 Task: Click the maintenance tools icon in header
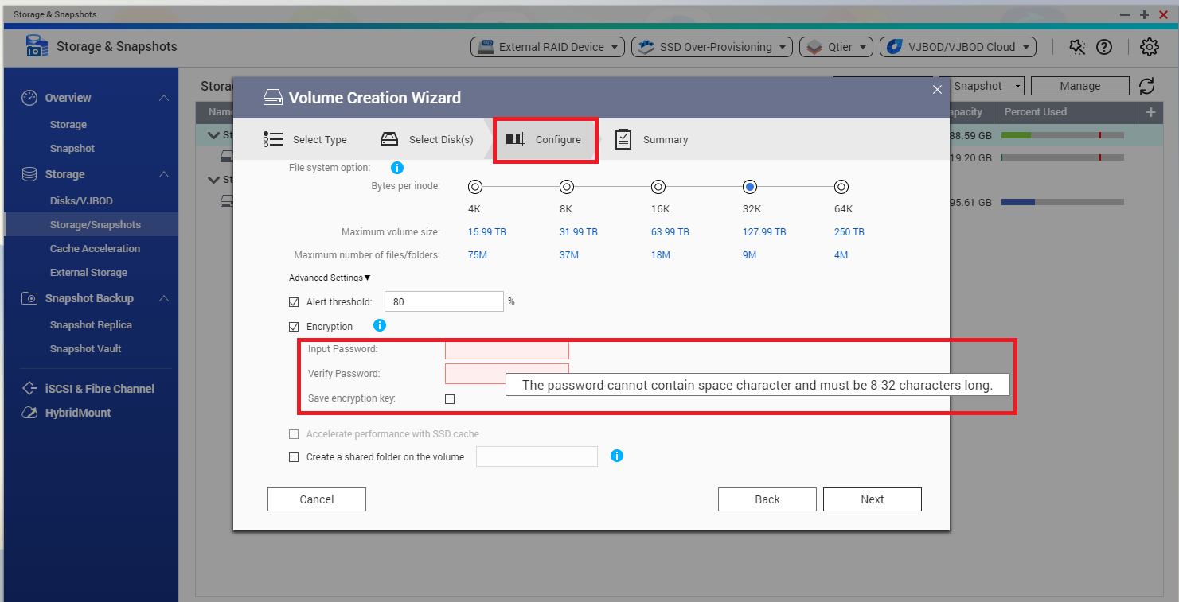pos(1077,47)
